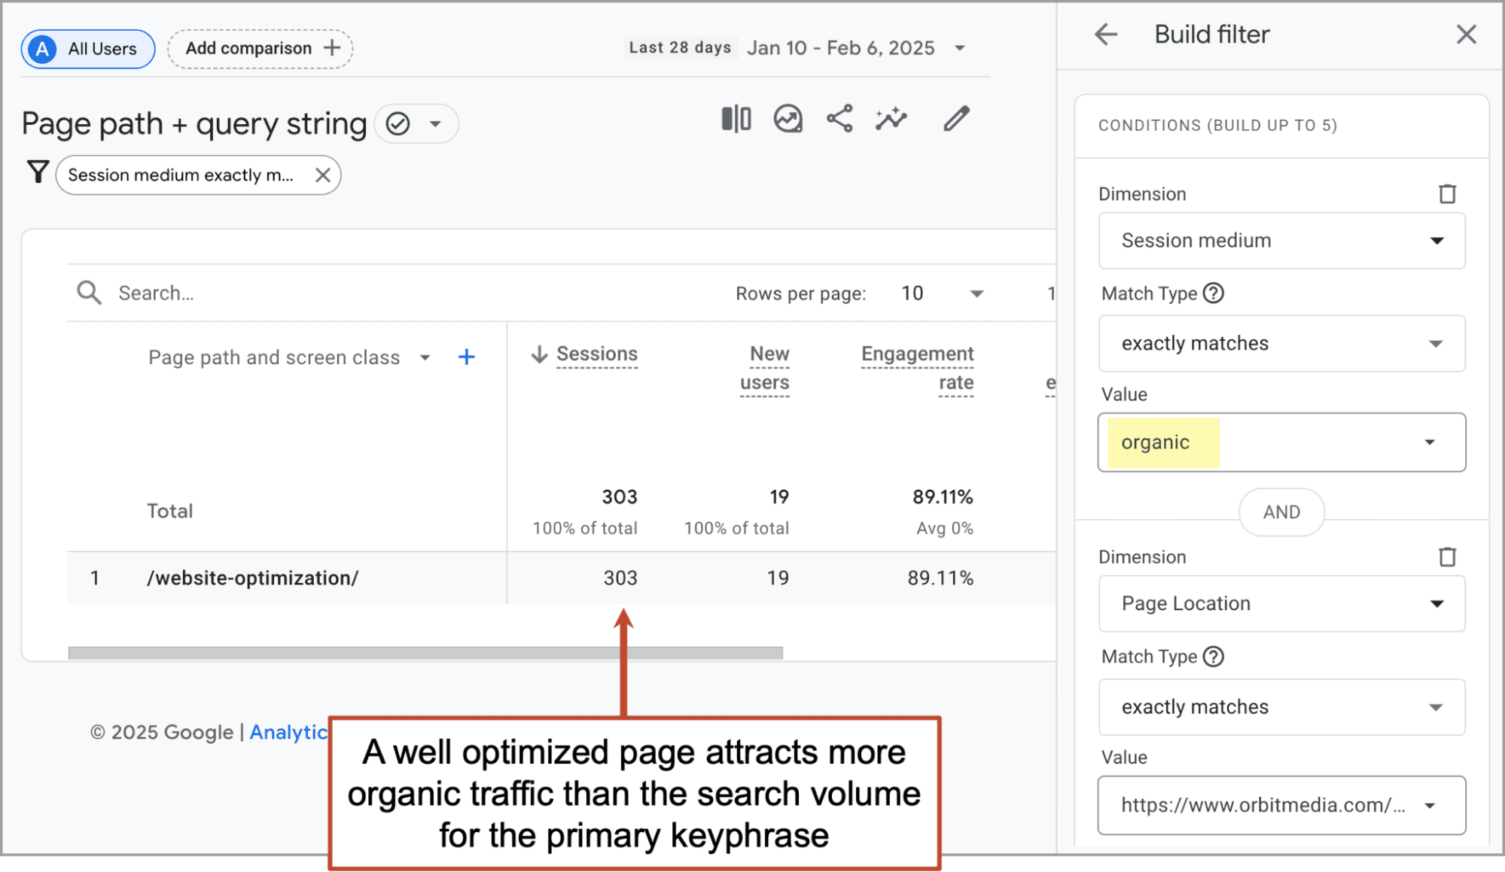Image resolution: width=1505 pixels, height=872 pixels.
Task: Delete the Page Location condition
Action: point(1447,558)
